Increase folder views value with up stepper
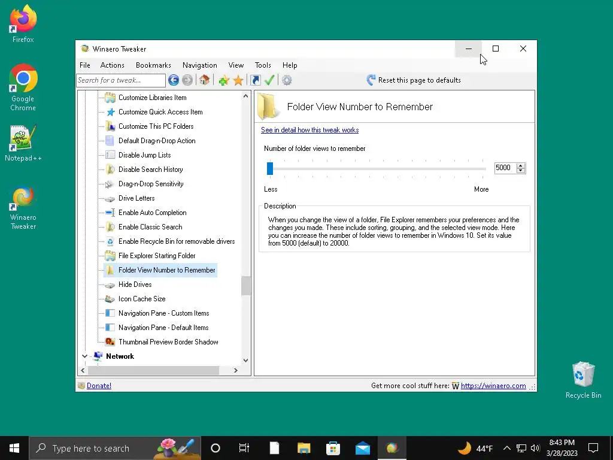613x460 pixels. 520,165
